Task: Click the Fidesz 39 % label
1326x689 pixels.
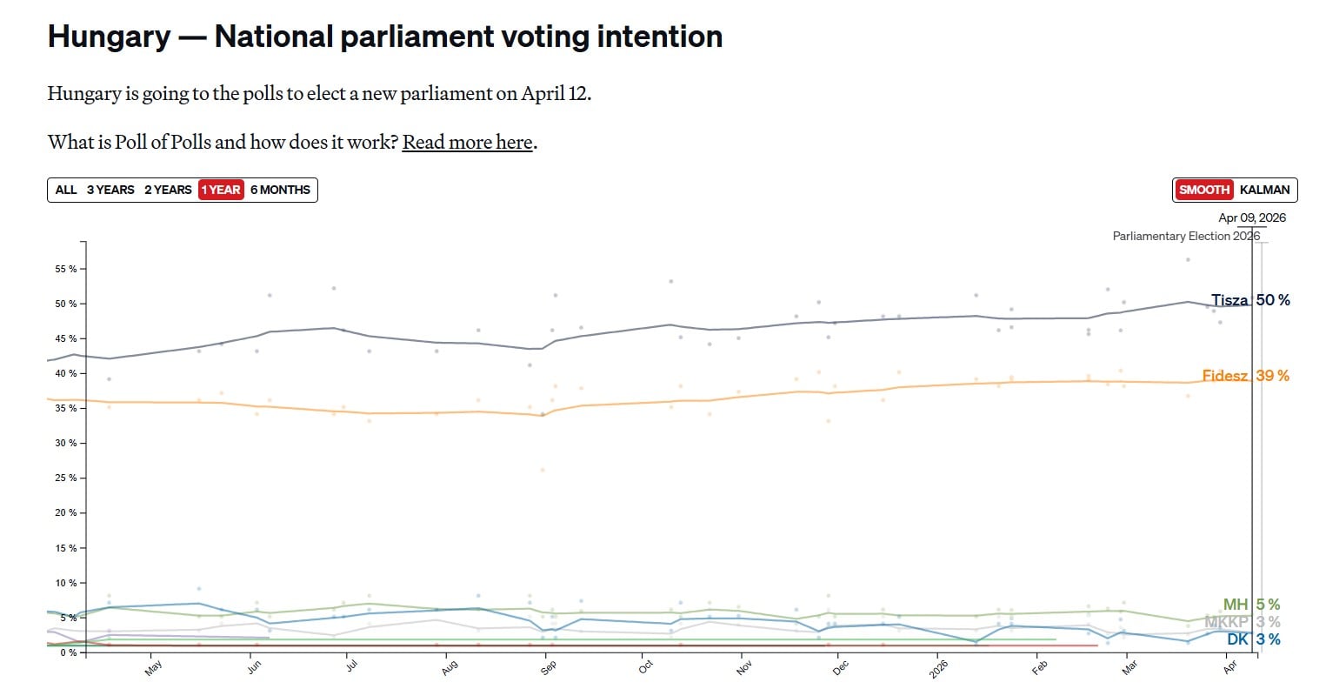Action: 1245,376
